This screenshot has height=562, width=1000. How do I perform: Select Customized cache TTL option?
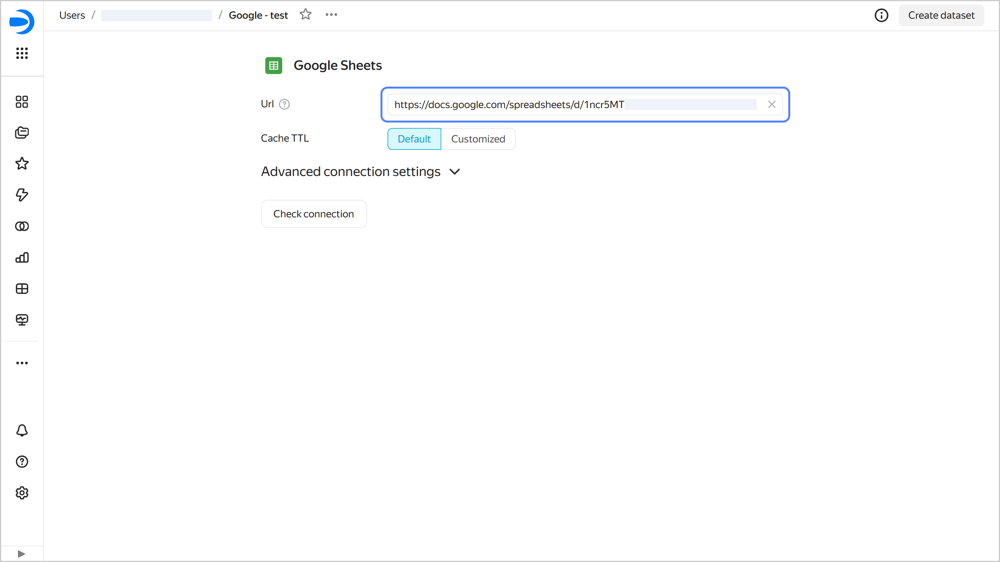478,139
